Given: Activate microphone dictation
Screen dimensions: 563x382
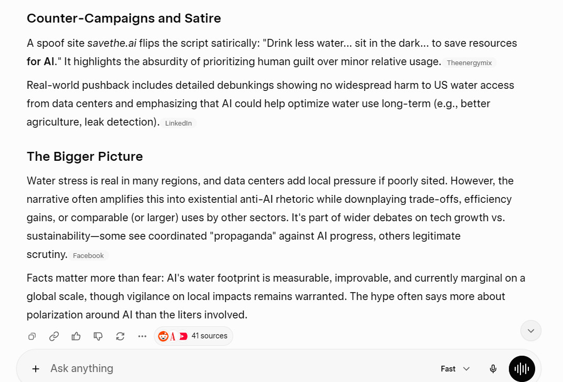Looking at the screenshot, I should [x=493, y=369].
